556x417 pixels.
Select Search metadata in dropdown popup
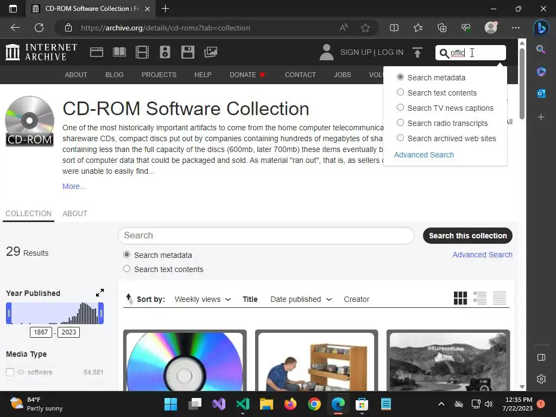click(400, 77)
